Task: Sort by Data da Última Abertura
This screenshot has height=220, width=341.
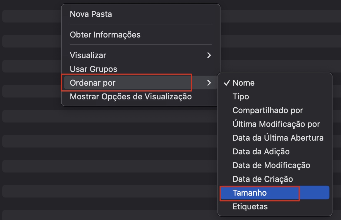Action: coord(278,138)
